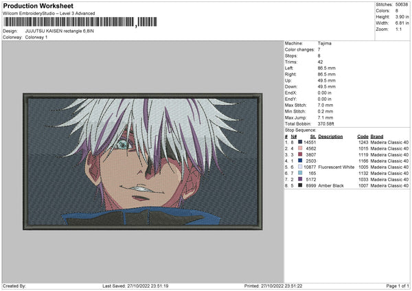
Task: Click the 'Page 1 of 1' indicator
Action: click(398, 286)
